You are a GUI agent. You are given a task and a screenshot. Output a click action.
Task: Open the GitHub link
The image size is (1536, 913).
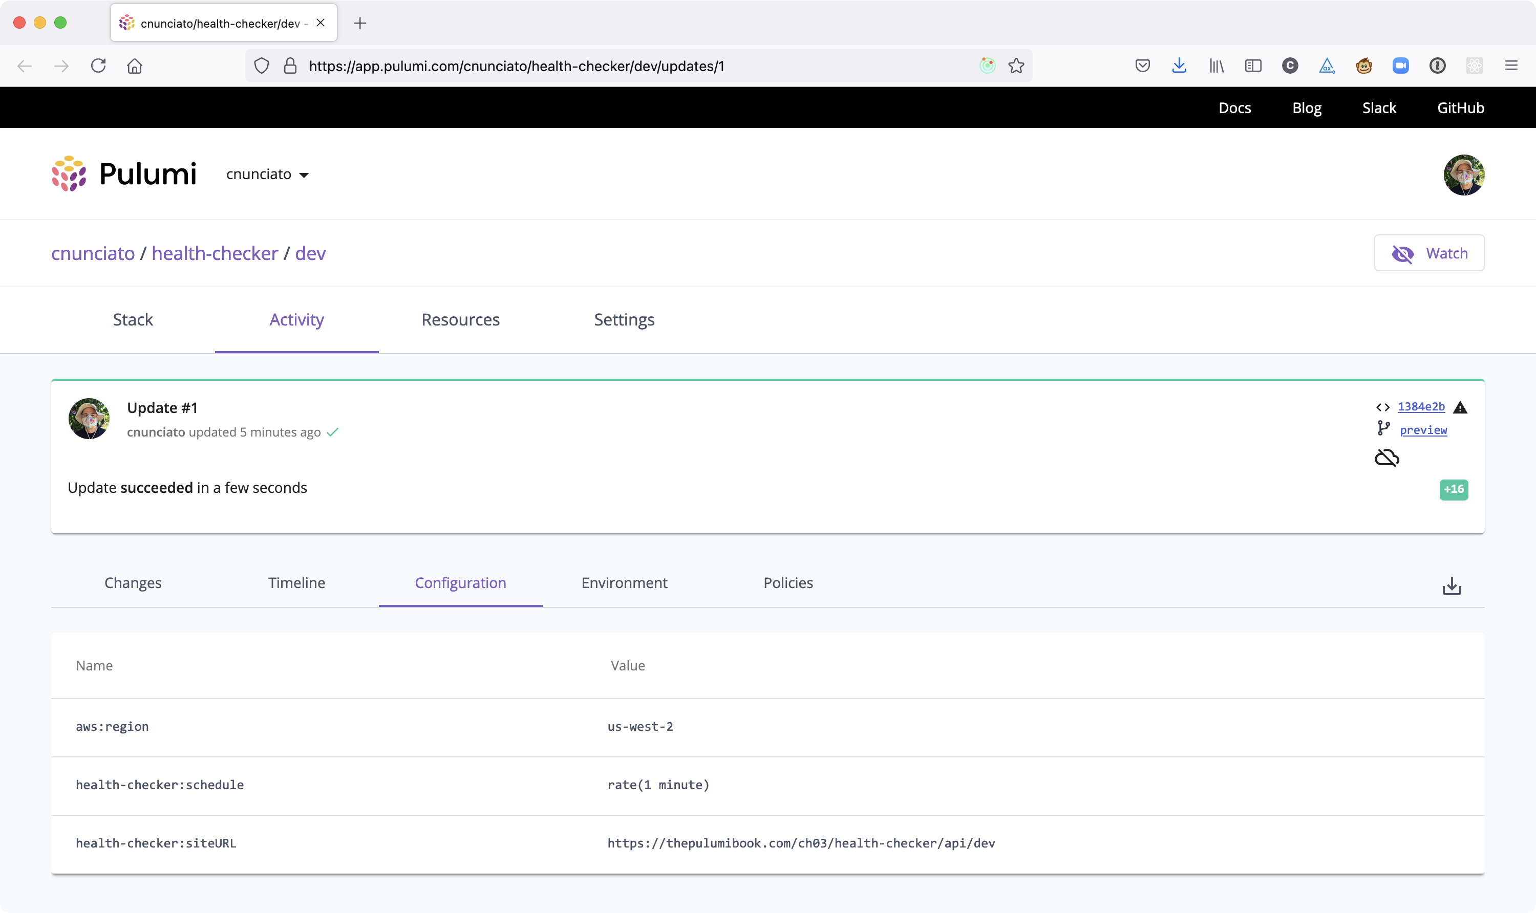click(1460, 107)
